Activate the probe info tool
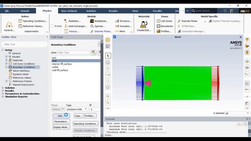This screenshot has height=141, width=251. pos(108,87)
